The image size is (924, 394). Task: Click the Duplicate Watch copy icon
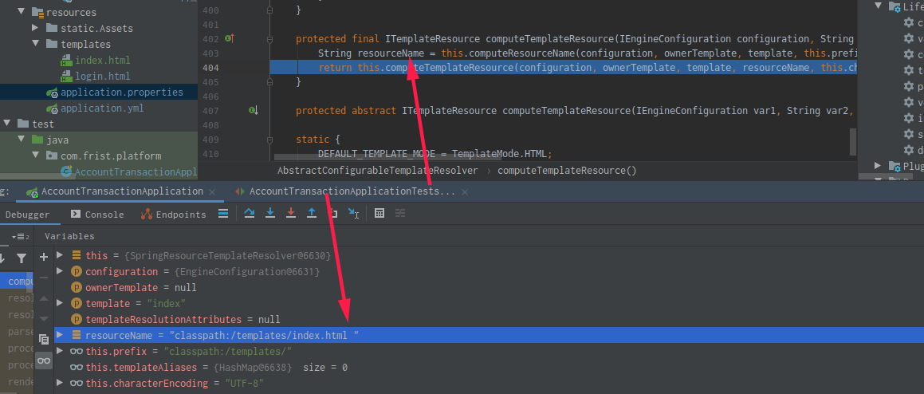tap(44, 339)
